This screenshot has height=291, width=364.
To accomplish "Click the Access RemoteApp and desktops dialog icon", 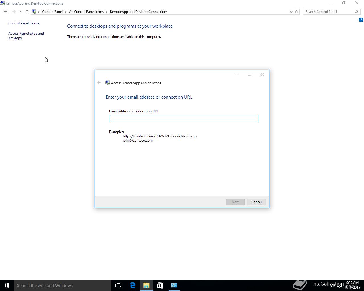I will [x=107, y=83].
